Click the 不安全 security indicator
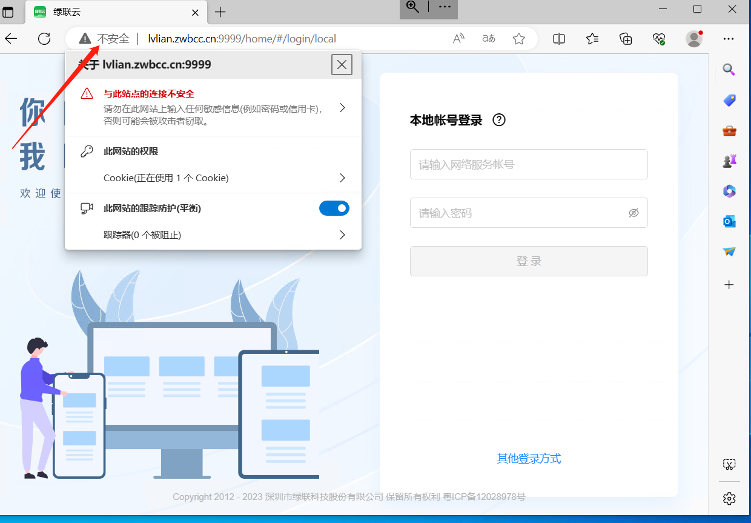Image resolution: width=751 pixels, height=523 pixels. click(x=105, y=39)
